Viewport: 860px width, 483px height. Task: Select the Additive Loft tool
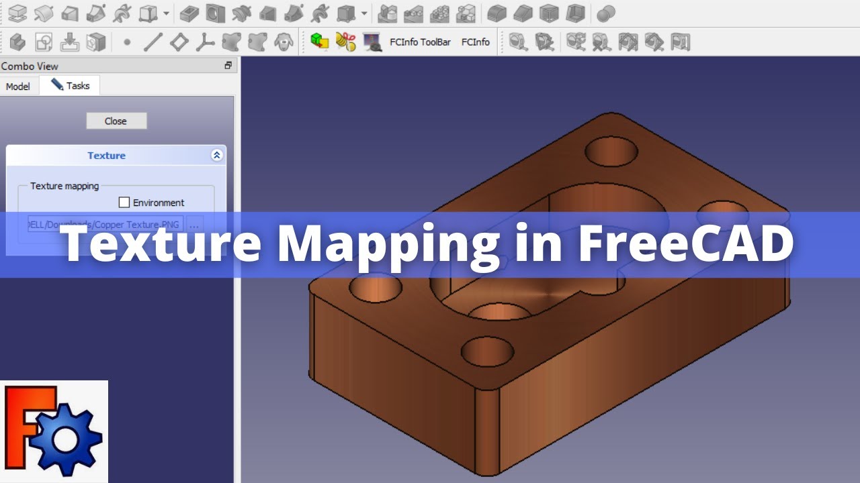[x=70, y=13]
